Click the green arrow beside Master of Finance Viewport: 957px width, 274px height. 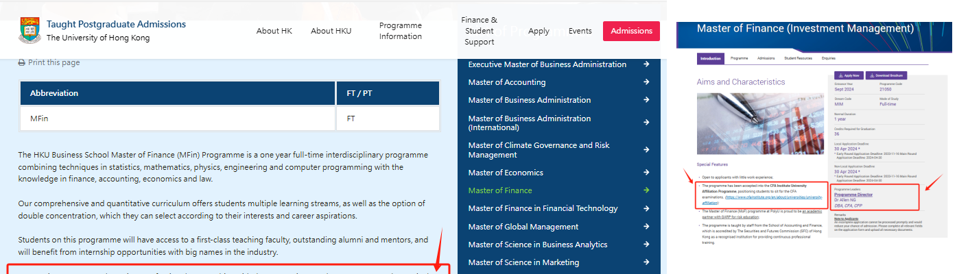(x=646, y=190)
